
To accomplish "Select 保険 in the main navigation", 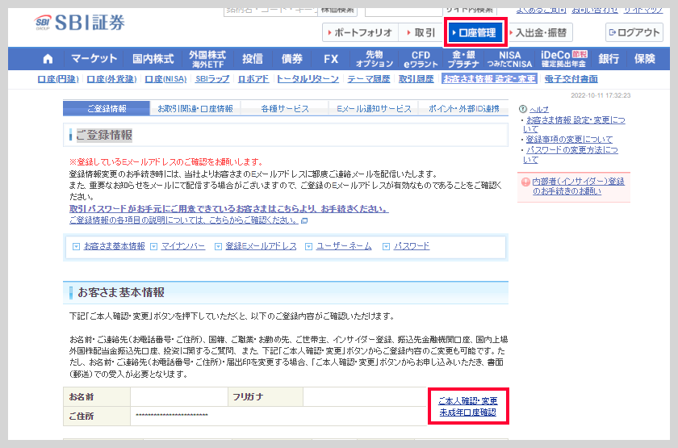I will coord(645,59).
